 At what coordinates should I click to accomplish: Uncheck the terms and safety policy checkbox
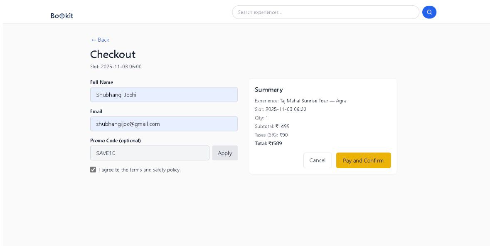[x=93, y=170]
